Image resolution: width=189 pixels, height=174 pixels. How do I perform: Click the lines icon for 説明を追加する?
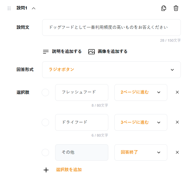coord(46,52)
